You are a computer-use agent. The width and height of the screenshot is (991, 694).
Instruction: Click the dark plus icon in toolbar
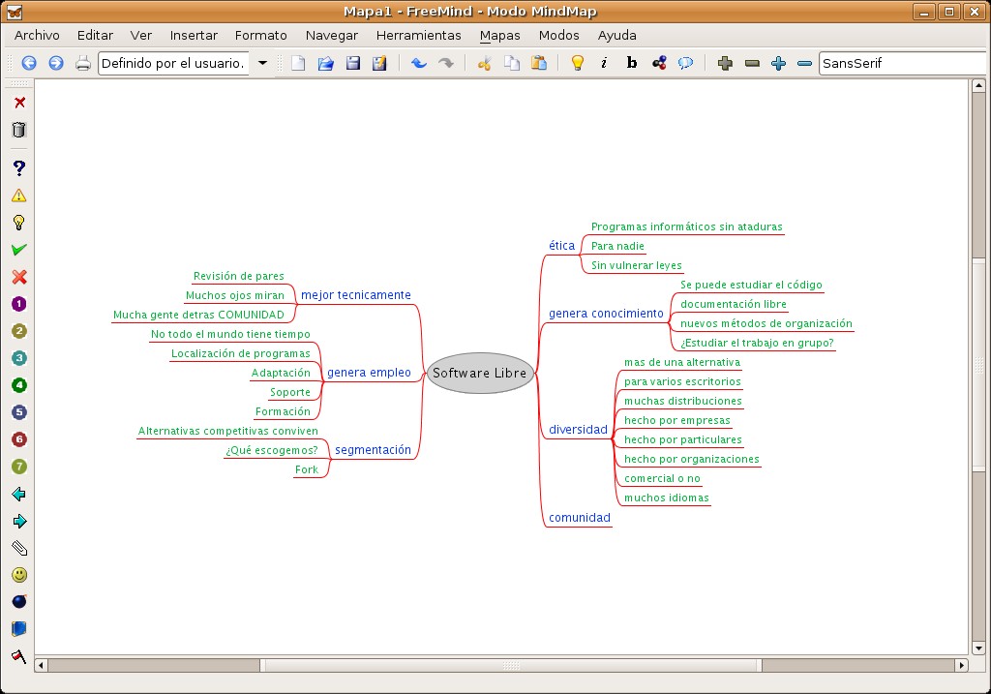coord(725,63)
